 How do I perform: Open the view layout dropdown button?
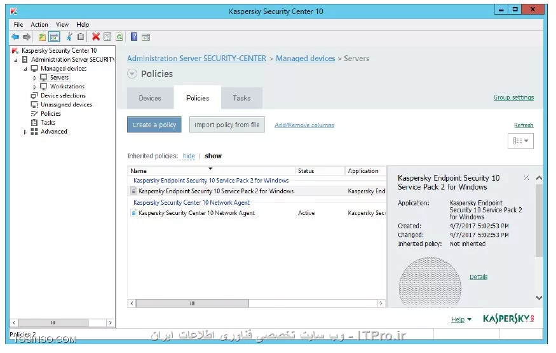point(520,141)
